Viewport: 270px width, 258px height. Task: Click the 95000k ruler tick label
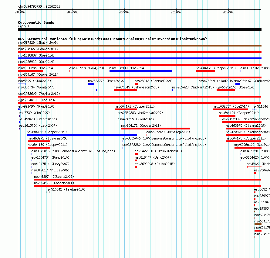[x=124, y=12]
